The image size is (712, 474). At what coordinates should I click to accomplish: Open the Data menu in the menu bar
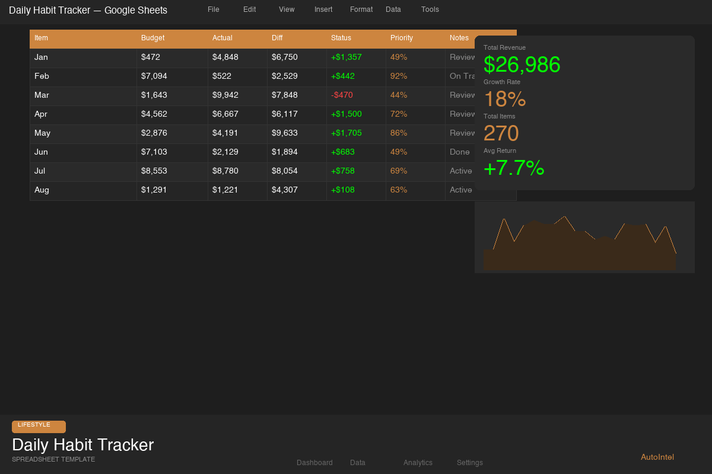[x=393, y=9]
